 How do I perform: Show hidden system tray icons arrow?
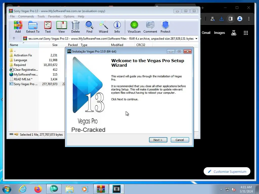[x=221, y=189]
